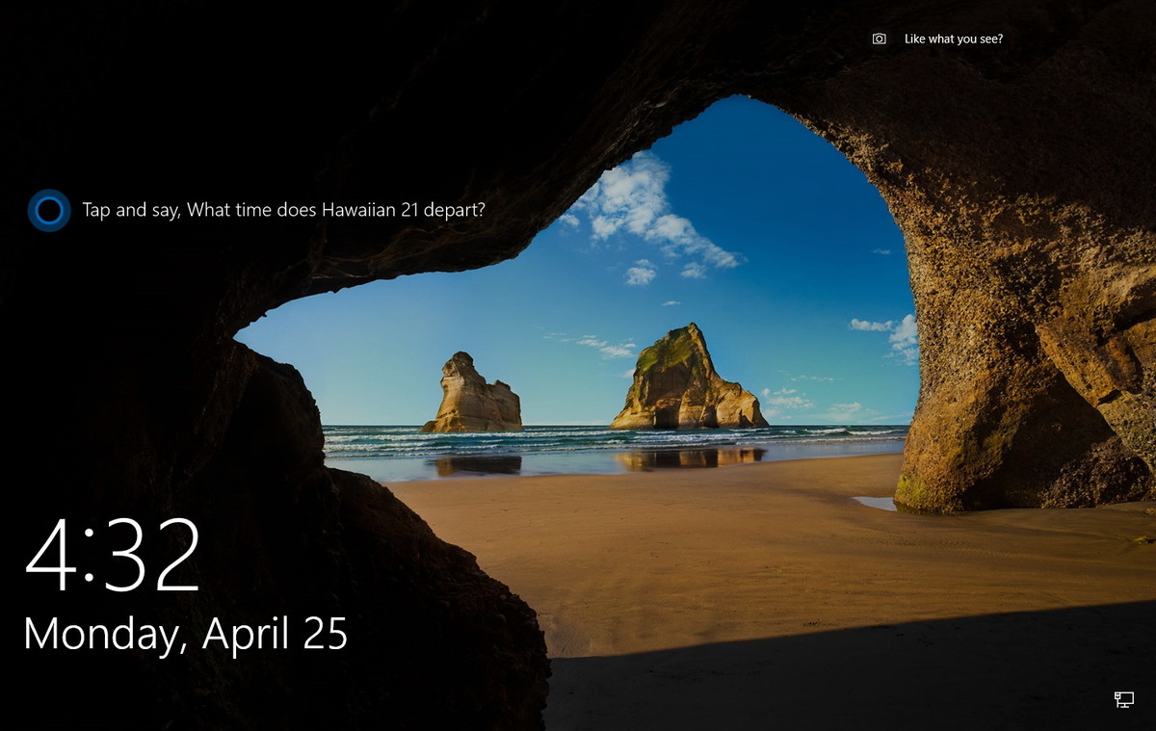
Task: Click the Hawaiian 21 departure suggestion text
Action: (x=284, y=207)
